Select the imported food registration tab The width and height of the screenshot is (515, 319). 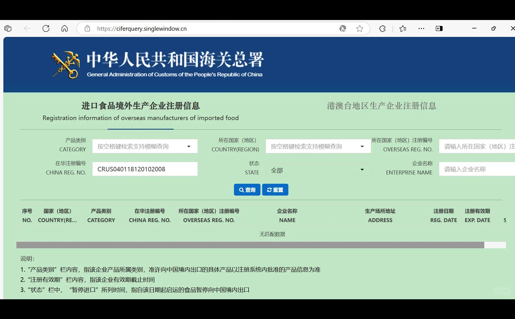[x=140, y=111]
